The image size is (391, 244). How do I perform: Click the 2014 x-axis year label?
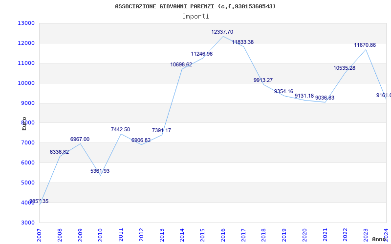(182, 235)
